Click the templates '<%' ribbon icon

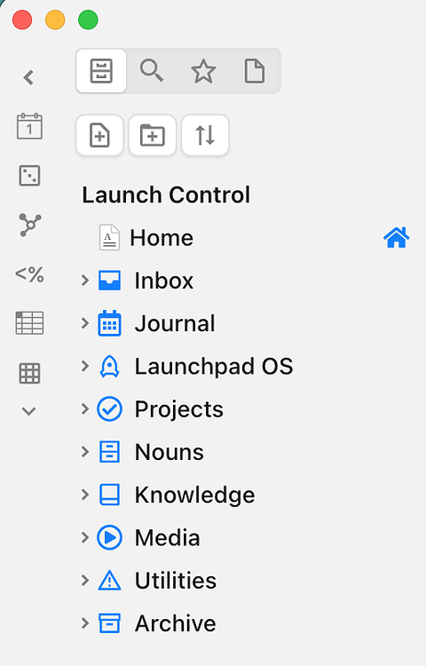point(29,274)
